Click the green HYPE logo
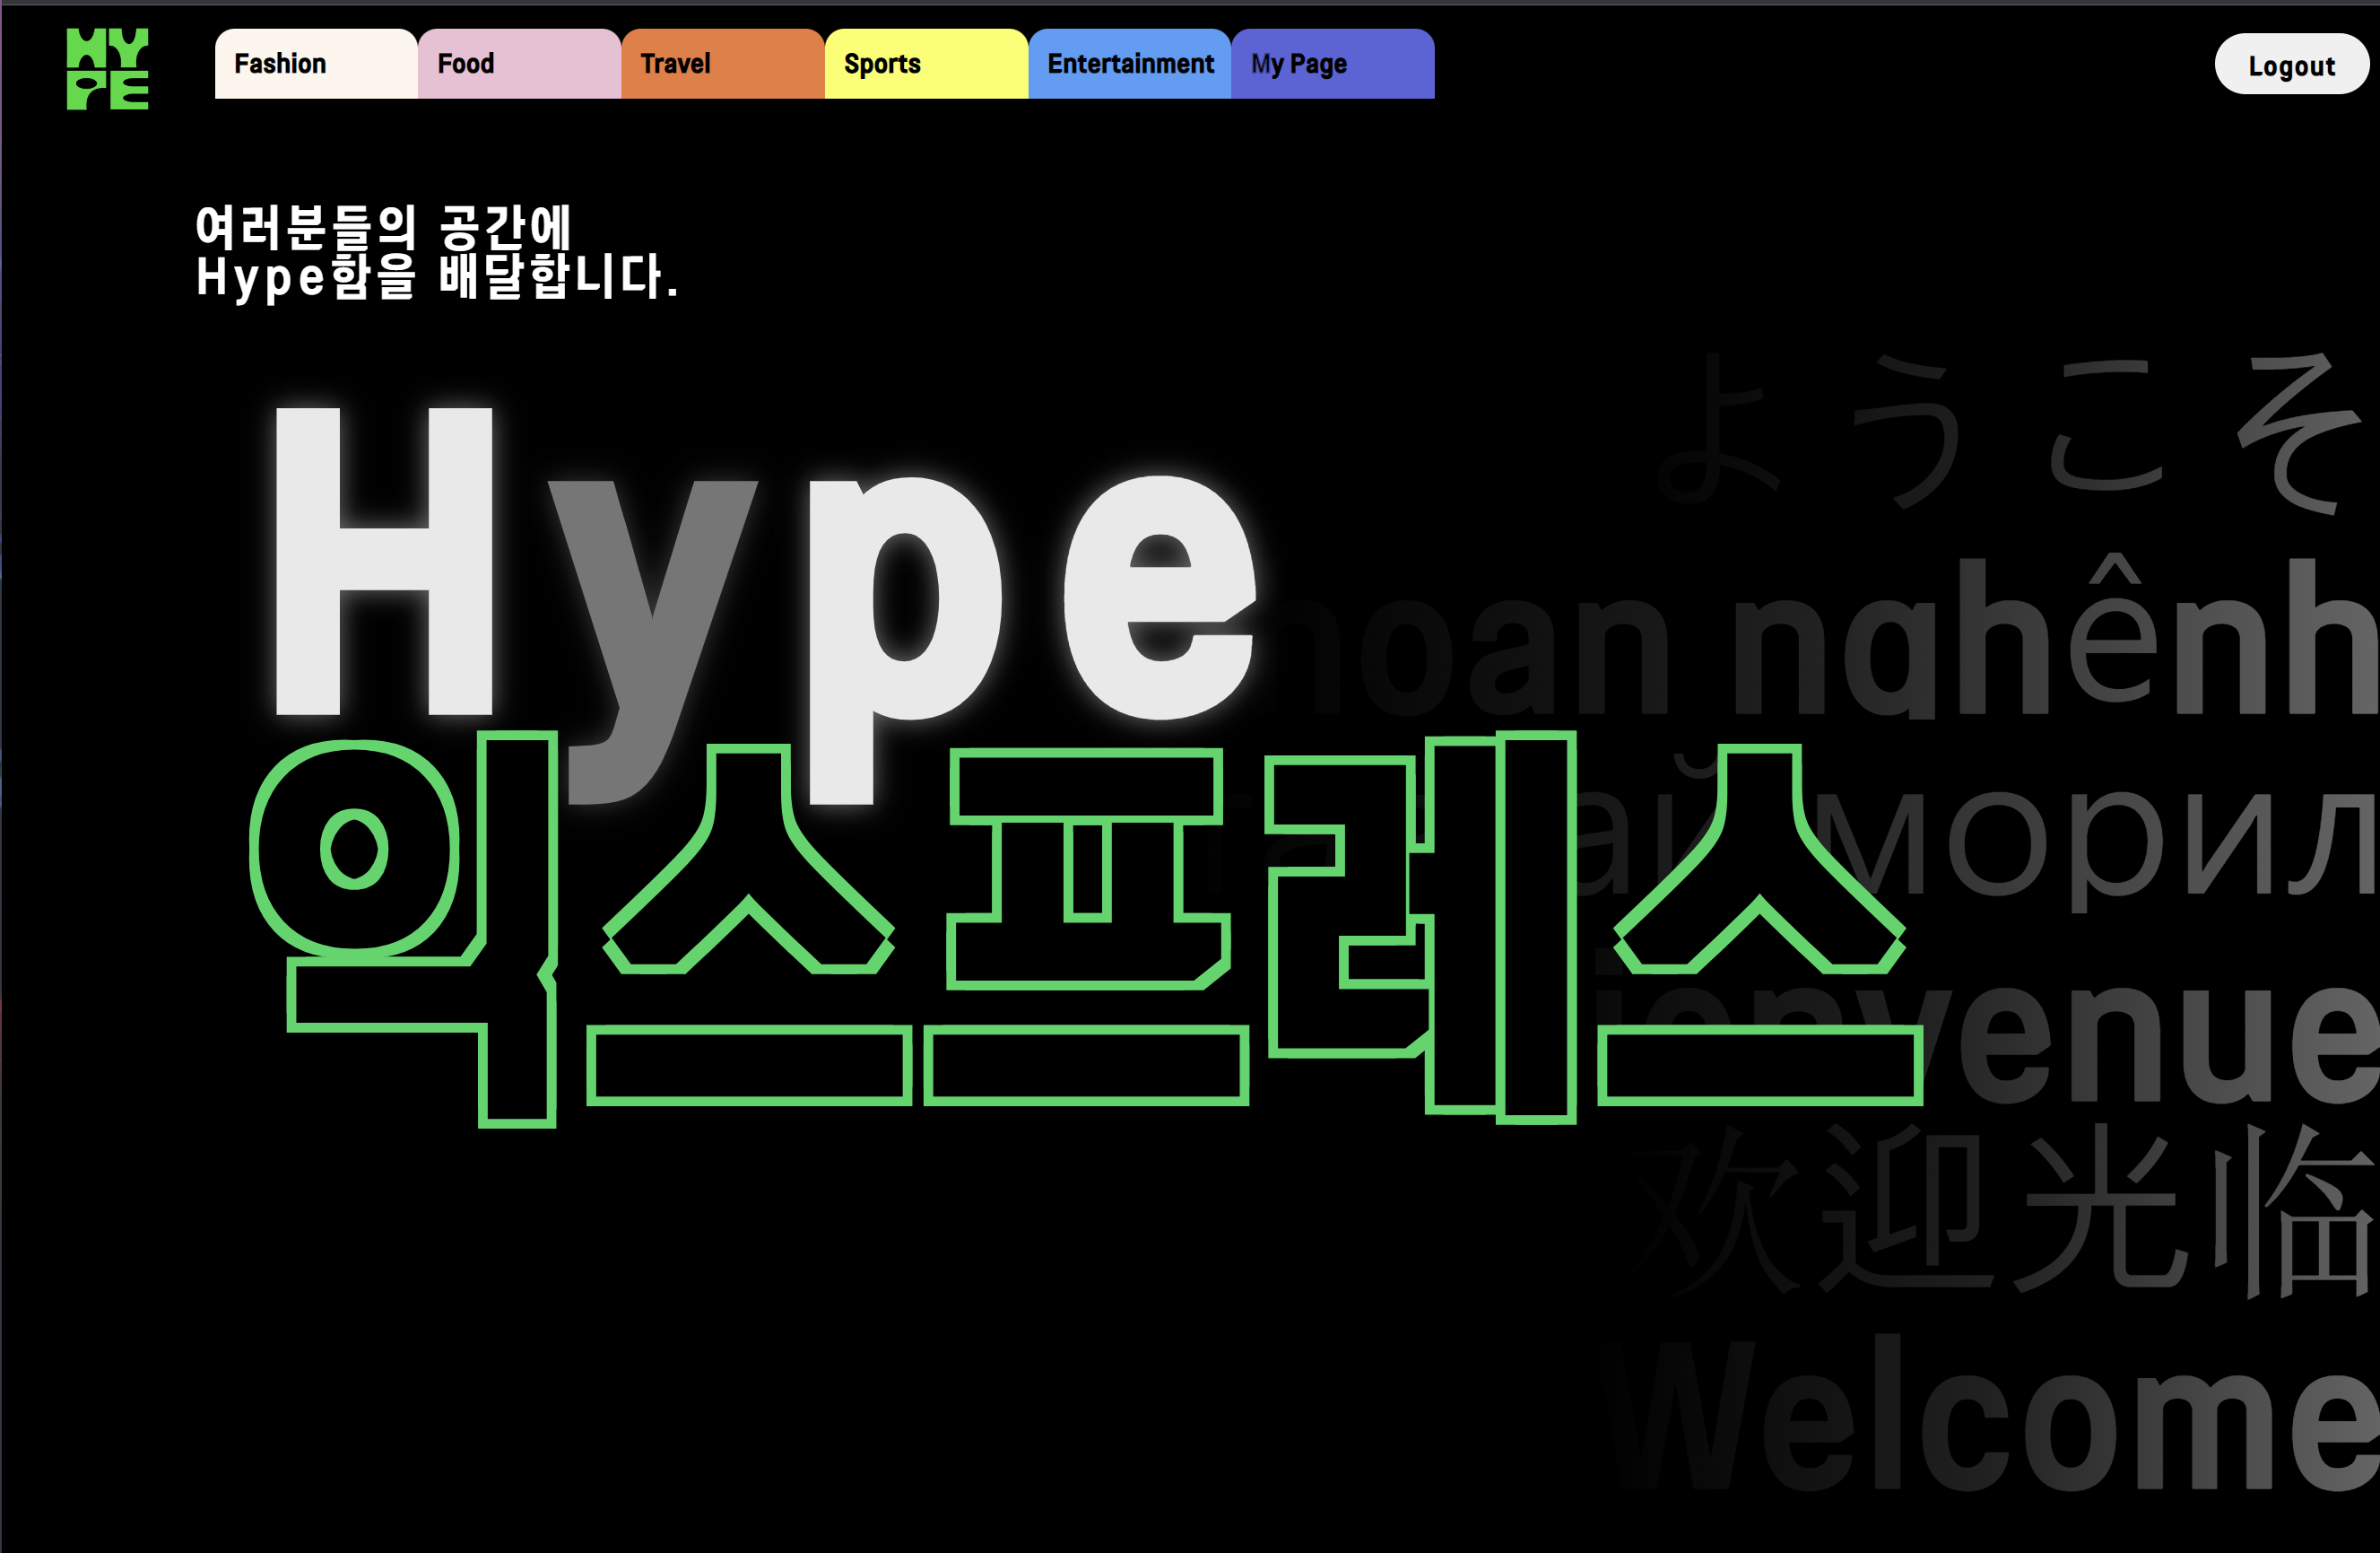The height and width of the screenshot is (1553, 2380). 107,68
